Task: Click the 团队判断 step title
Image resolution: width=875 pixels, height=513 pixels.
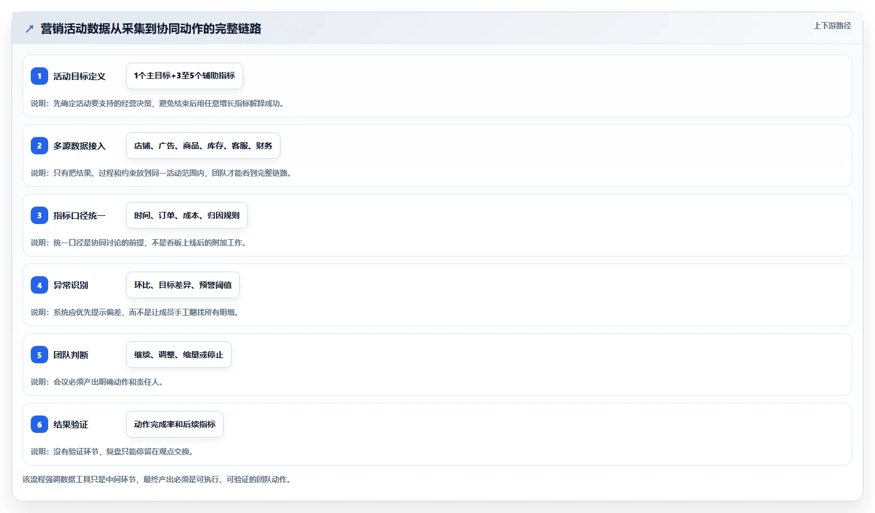Action: 71,355
